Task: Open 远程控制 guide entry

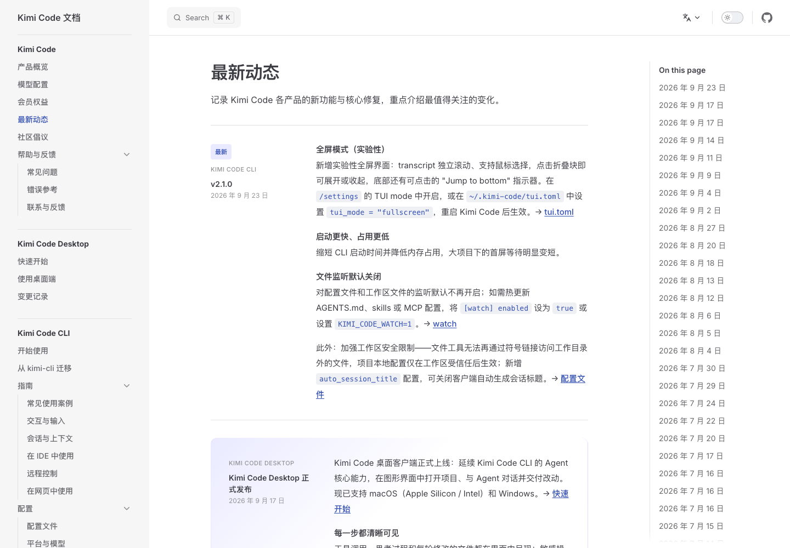Action: pyautogui.click(x=42, y=473)
